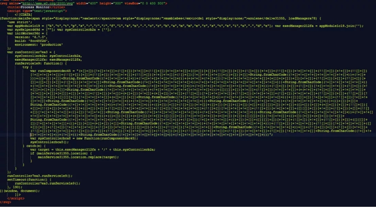Image resolution: width=376 pixels, height=208 pixels.
Task: Click the new Function(runComponentdec45) line
Action: point(84,138)
